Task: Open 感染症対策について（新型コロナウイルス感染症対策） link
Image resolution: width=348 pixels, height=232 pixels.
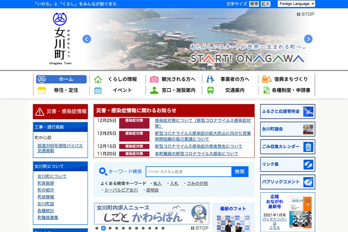Action: click(202, 123)
